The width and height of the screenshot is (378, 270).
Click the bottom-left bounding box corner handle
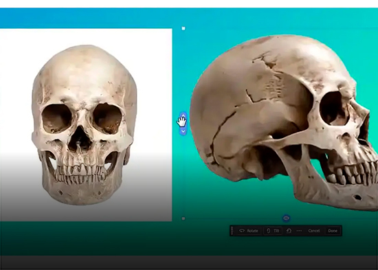coord(184,218)
